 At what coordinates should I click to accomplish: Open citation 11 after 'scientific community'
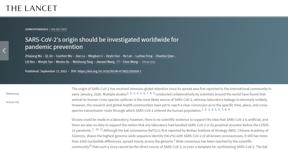coord(90,145)
